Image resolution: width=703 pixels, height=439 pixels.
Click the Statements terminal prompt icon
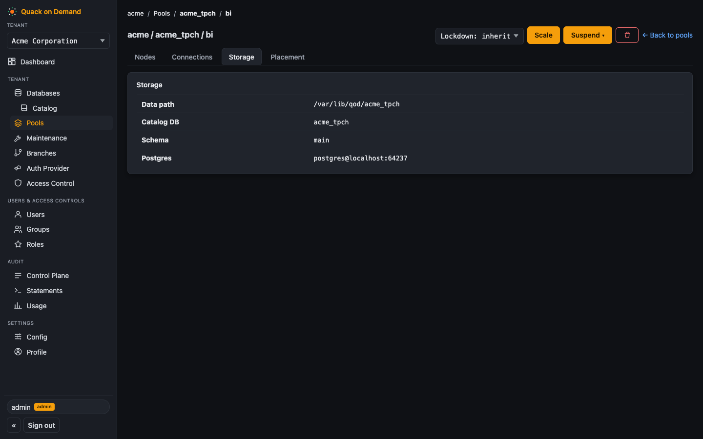pyautogui.click(x=18, y=290)
